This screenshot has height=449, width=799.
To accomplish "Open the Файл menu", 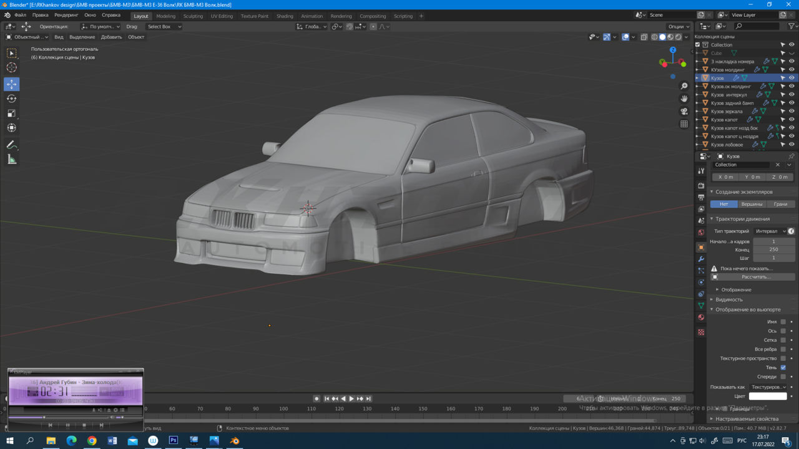I will 20,15.
